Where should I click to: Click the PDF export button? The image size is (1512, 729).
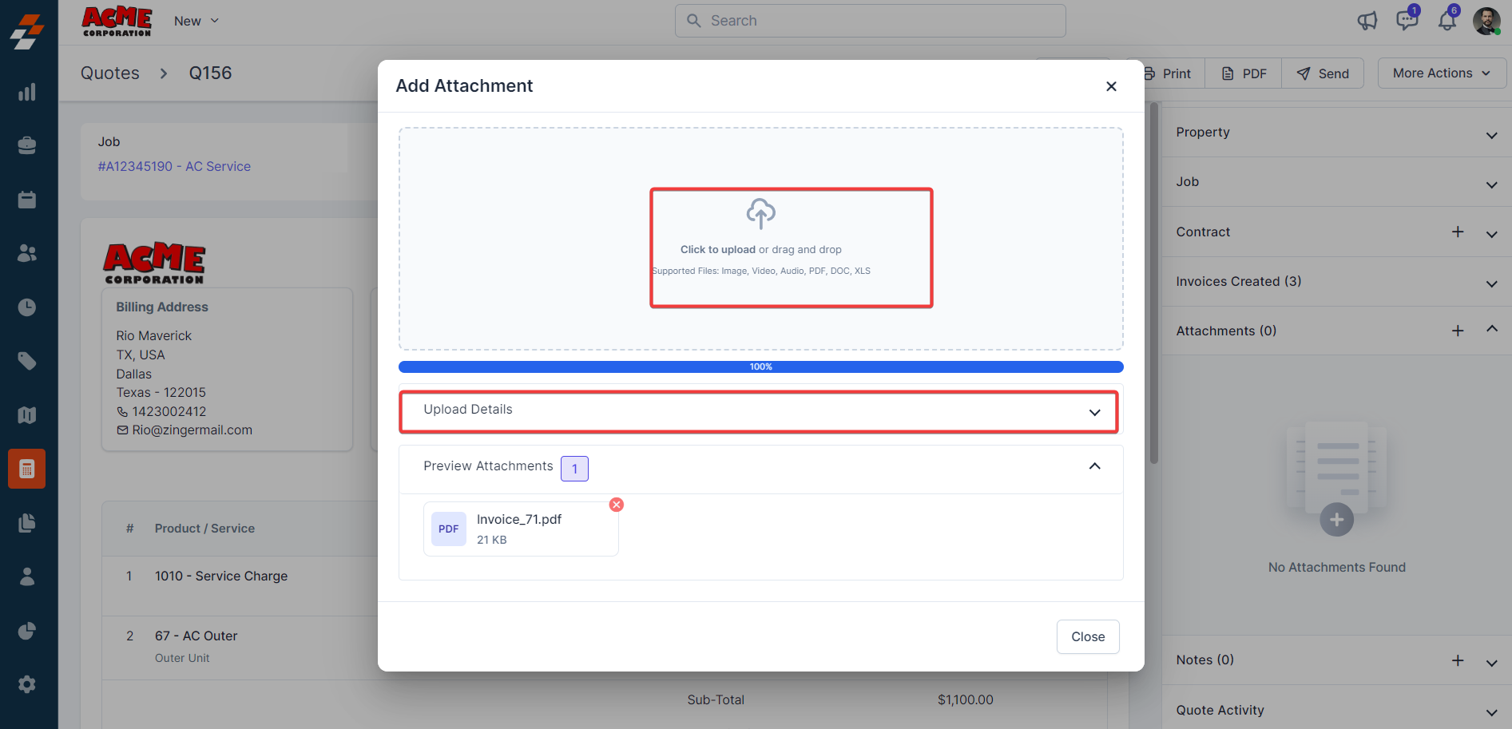(1244, 73)
